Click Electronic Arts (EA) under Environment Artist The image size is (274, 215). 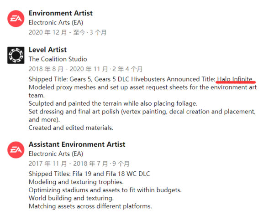[x=56, y=22]
